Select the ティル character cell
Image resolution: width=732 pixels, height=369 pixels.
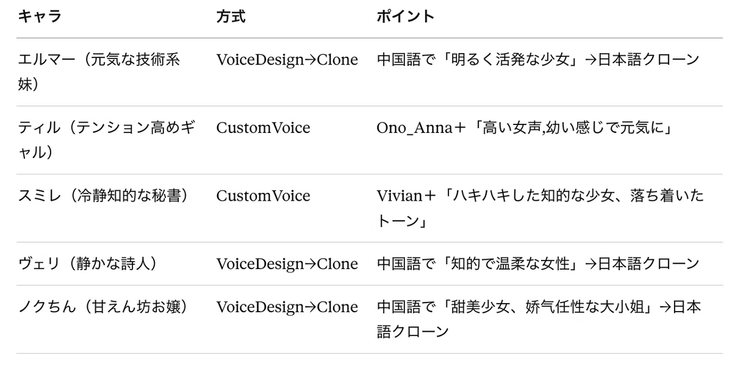coord(107,140)
